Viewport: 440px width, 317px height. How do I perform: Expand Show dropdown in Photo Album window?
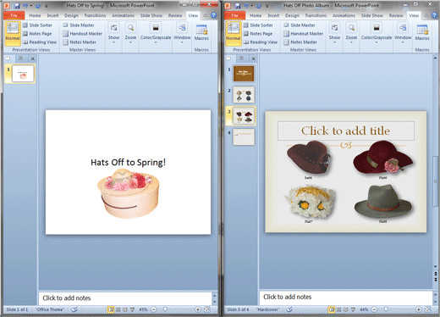pos(334,33)
